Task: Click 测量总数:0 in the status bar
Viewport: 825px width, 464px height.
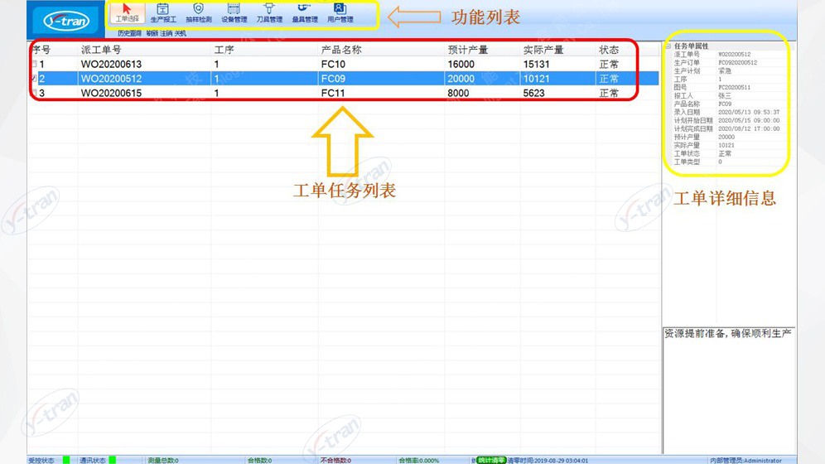Action: point(163,461)
